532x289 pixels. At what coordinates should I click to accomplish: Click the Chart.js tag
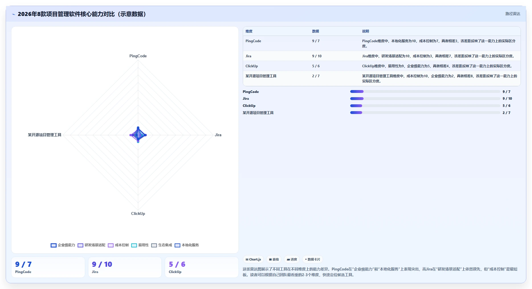253,259
